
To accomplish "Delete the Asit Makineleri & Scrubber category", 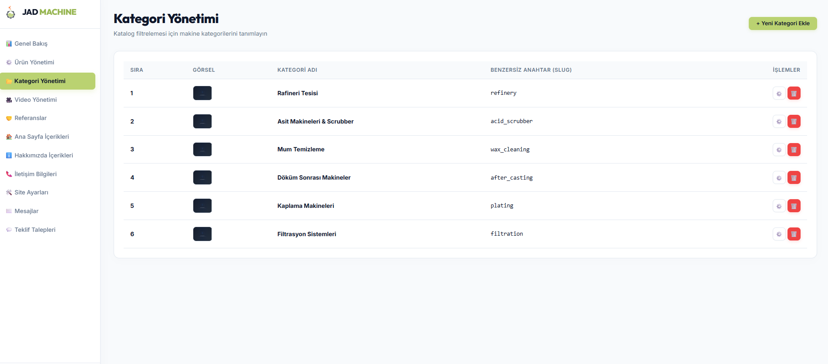I will point(794,121).
